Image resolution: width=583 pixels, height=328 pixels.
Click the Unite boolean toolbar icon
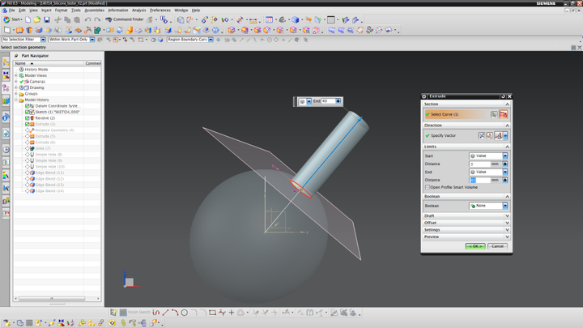coord(98,30)
